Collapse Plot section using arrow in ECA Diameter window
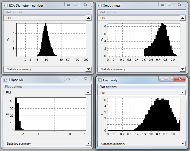This screenshot has width=190, height=151. point(88,18)
